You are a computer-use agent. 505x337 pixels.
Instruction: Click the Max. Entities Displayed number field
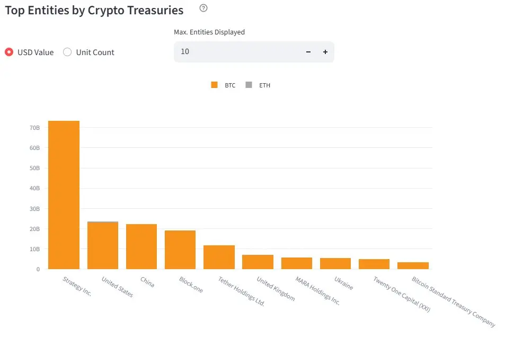(238, 52)
